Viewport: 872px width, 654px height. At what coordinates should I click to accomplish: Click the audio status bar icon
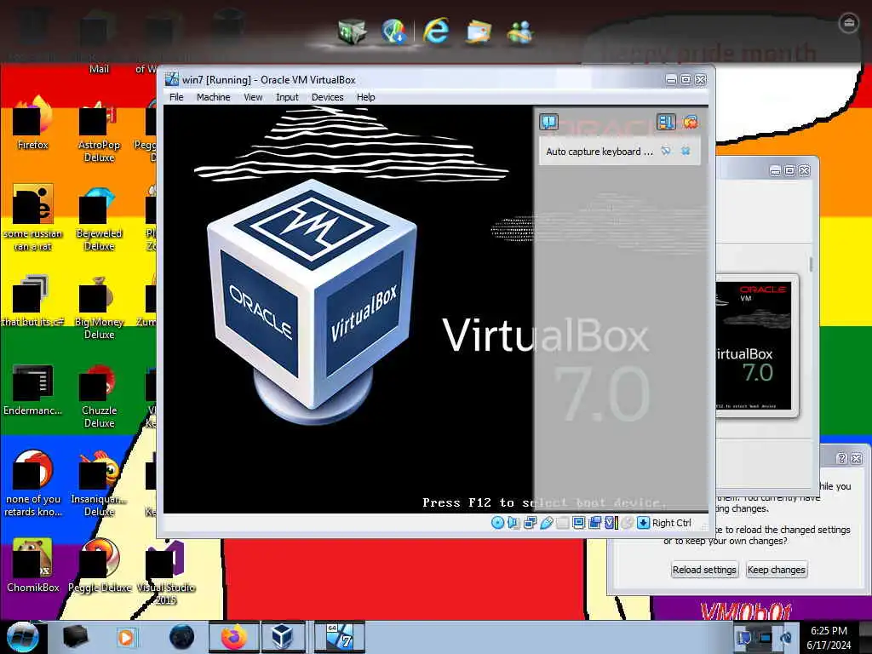pyautogui.click(x=513, y=523)
